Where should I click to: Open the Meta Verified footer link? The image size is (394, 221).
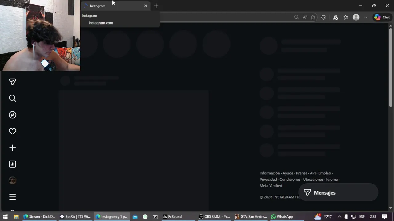pos(271,186)
